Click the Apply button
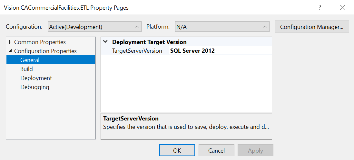Screen dimensions: 354x160 [x=255, y=150]
